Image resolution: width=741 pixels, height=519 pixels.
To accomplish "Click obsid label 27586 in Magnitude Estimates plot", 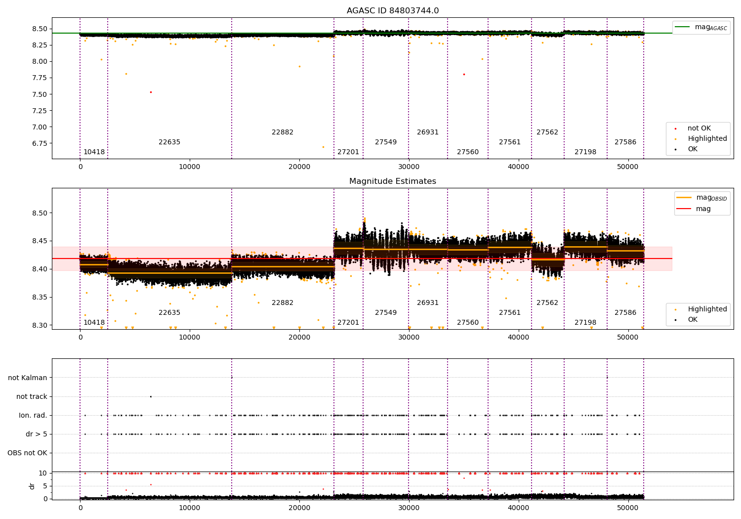I will coord(625,313).
